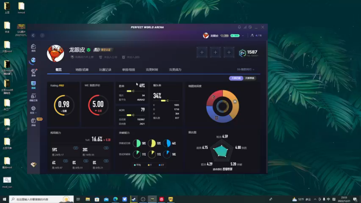Click the 59% 1v1 clutch stat card

coord(64,151)
